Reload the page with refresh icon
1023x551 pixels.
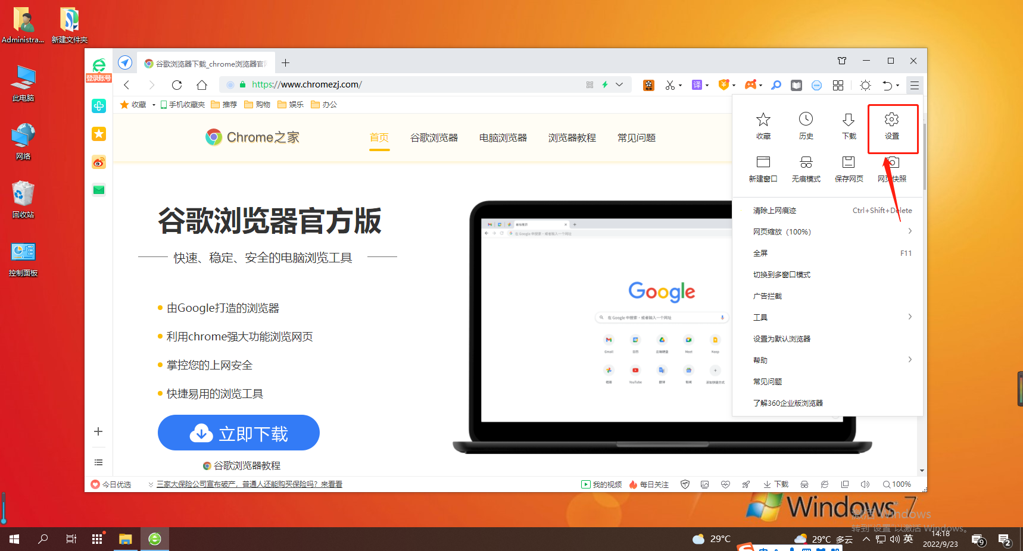pos(176,84)
